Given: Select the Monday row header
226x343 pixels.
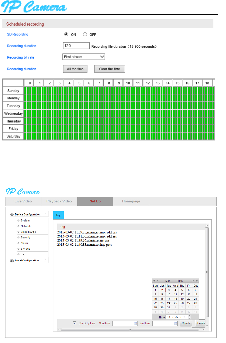Looking at the screenshot, I should [x=13, y=98].
